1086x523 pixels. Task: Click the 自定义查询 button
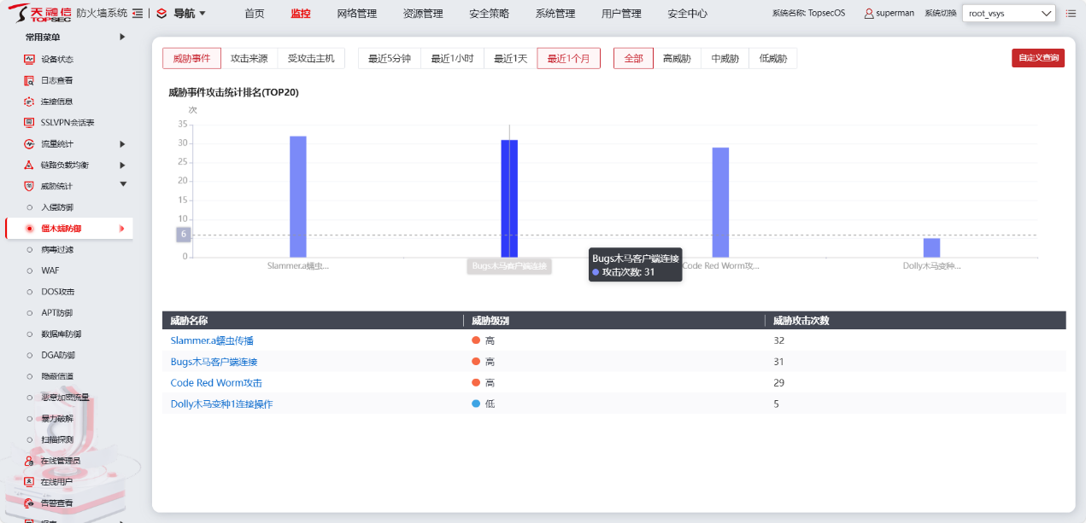tap(1037, 59)
